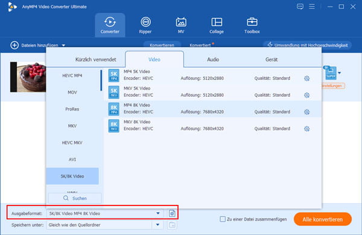362x235 pixels.
Task: Open settings gear for MP4 8K Video
Action: tap(306, 112)
